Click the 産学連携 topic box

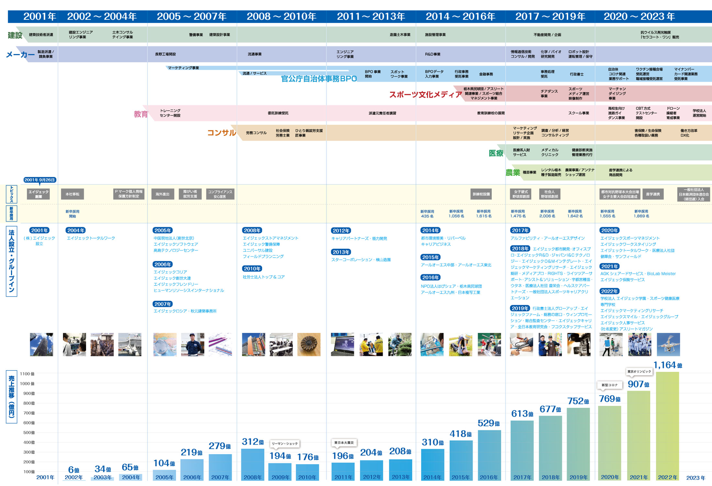click(x=653, y=194)
